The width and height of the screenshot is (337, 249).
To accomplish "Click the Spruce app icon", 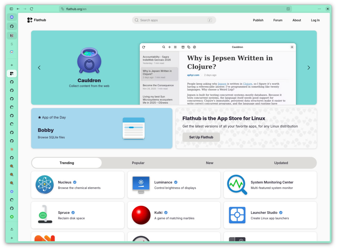I will tap(45, 214).
